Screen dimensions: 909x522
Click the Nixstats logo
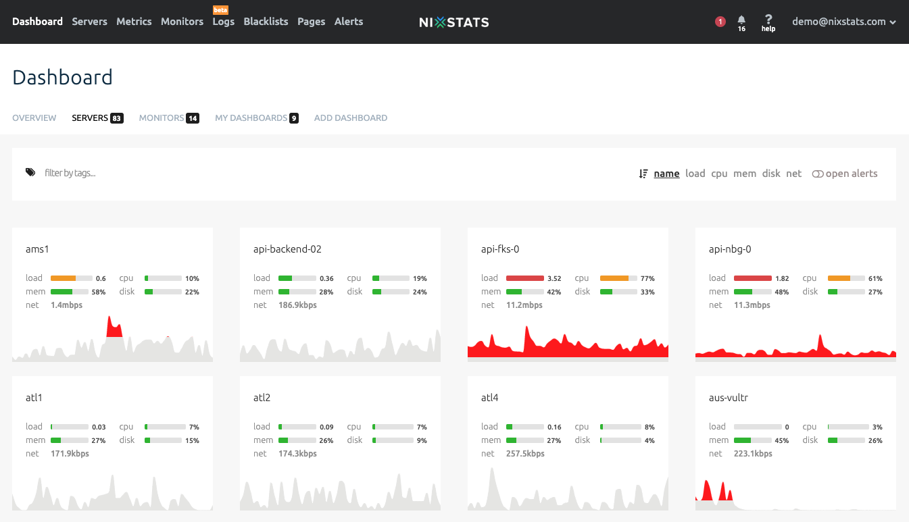tap(453, 22)
